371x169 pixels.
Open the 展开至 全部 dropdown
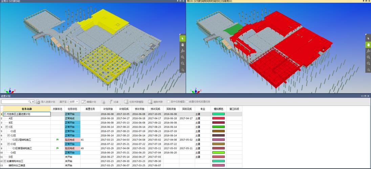[x=74, y=102]
